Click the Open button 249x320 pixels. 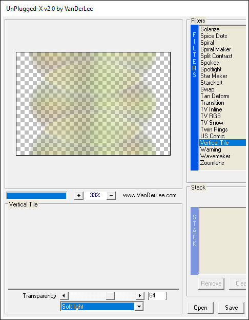coord(200,308)
